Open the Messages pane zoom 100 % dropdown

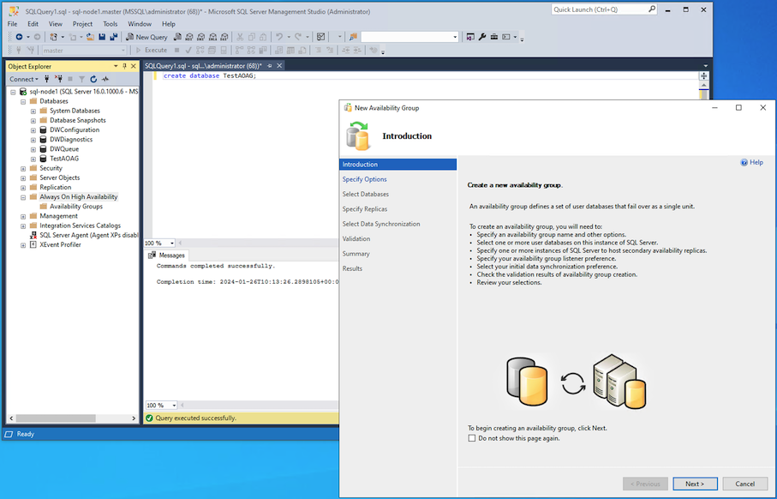point(174,406)
